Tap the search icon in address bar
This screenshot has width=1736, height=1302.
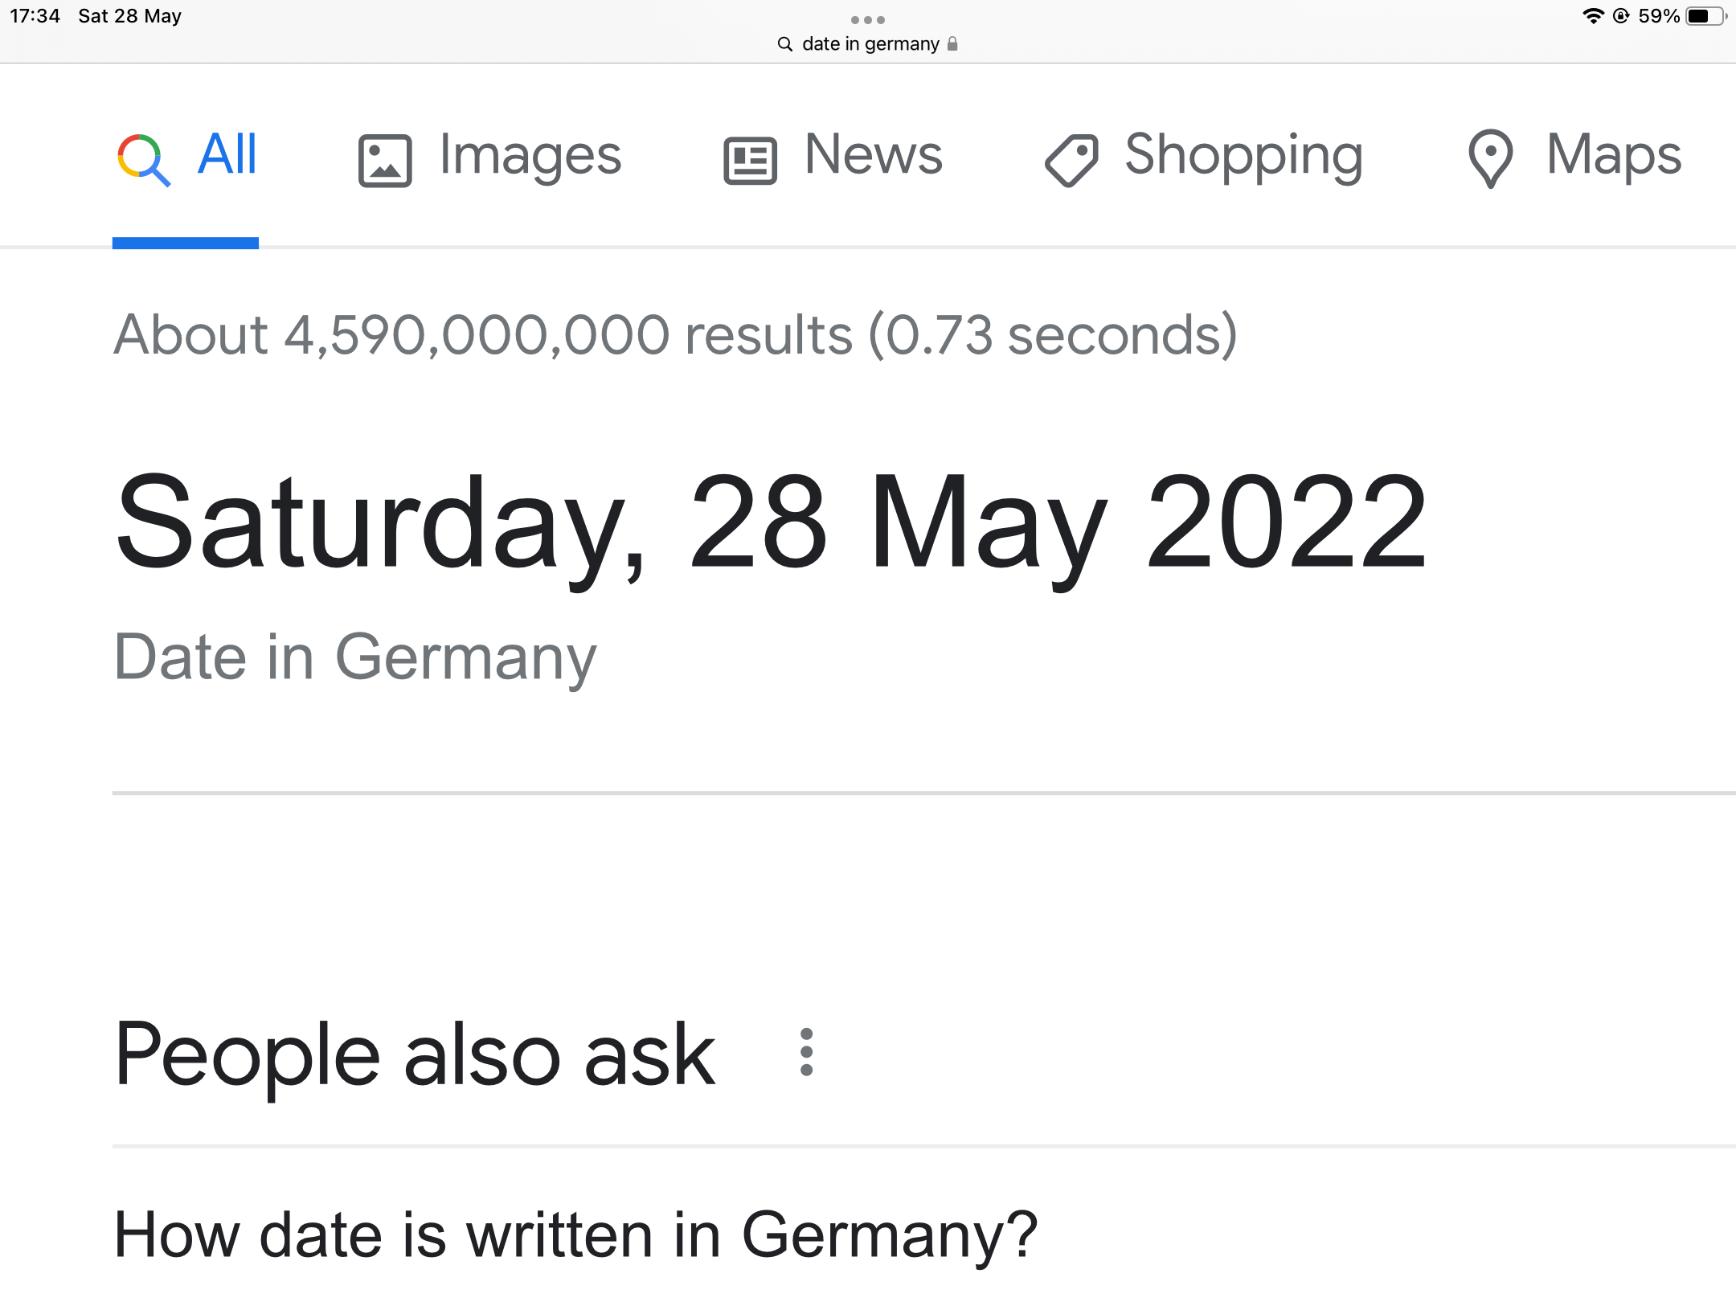(785, 44)
